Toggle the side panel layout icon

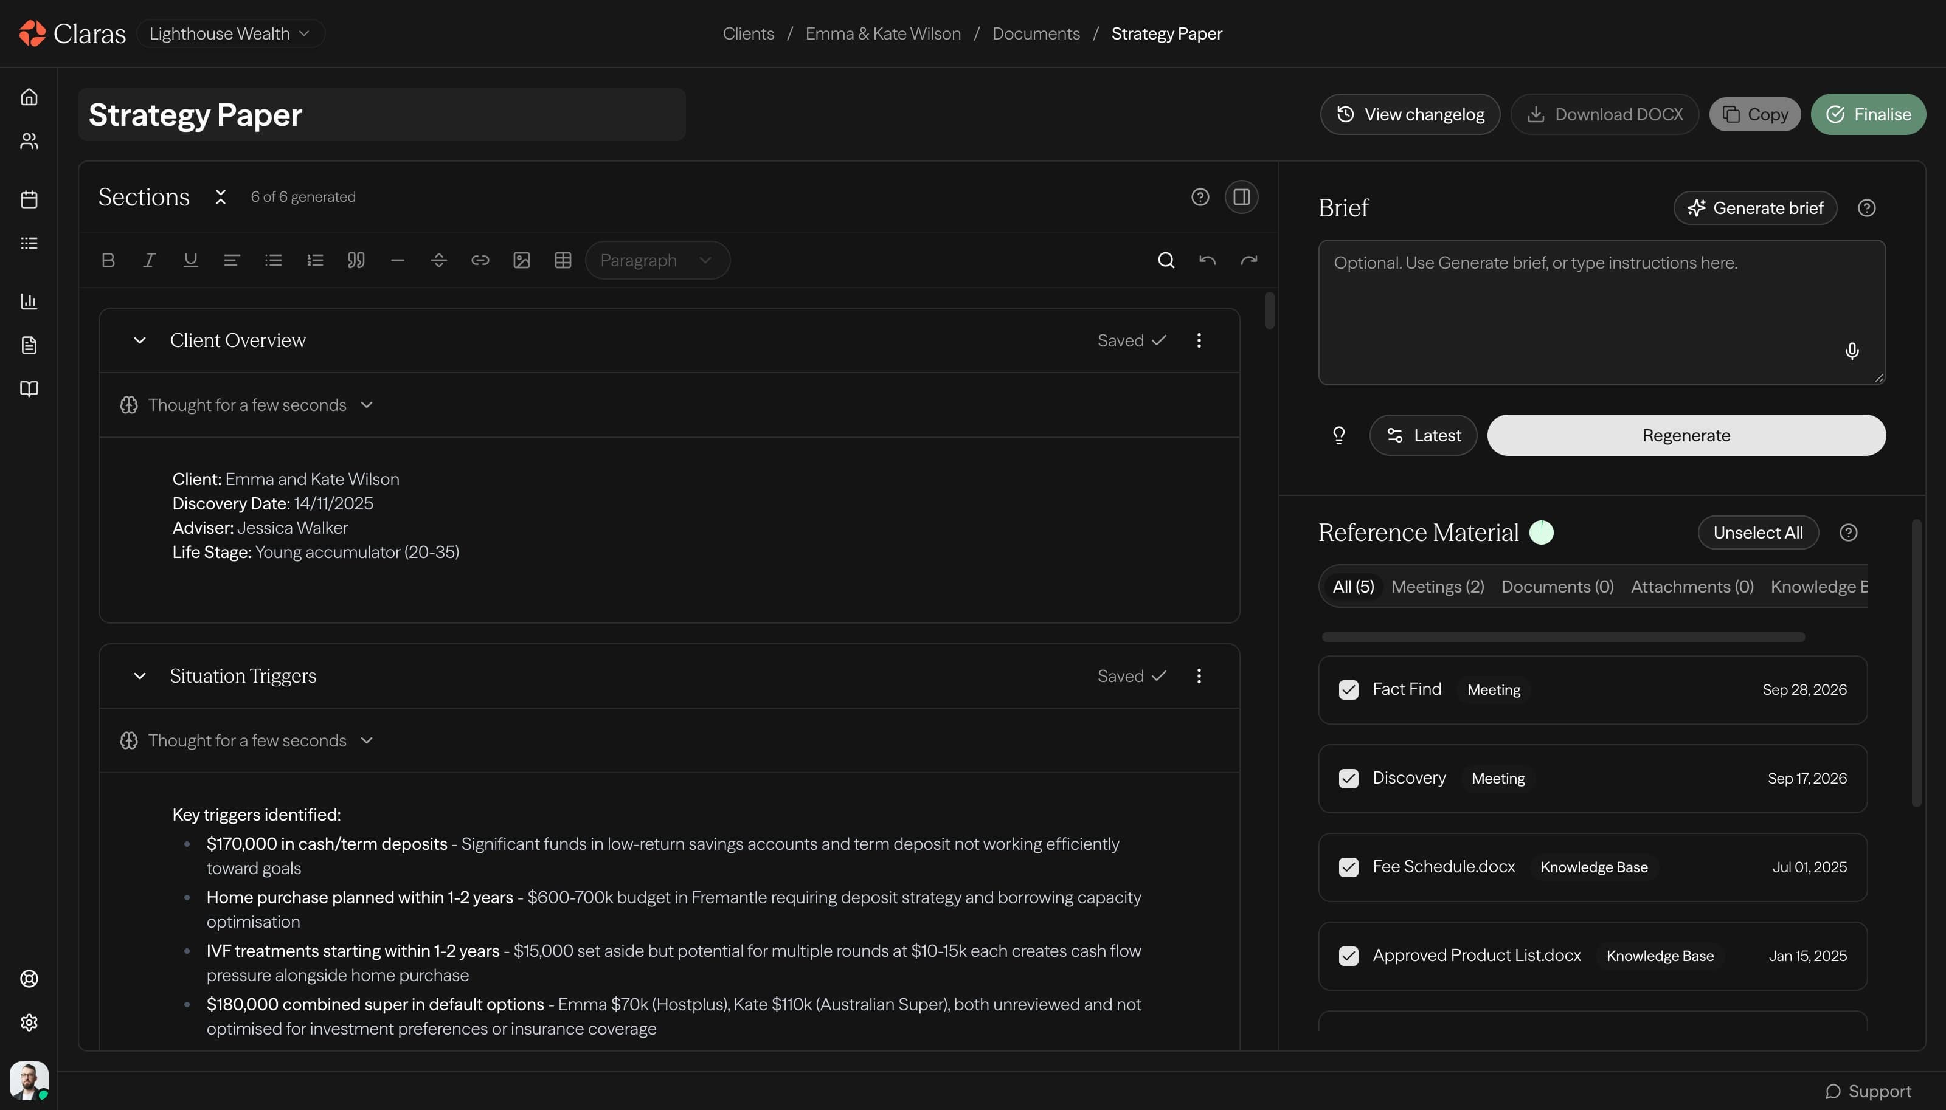1241,198
